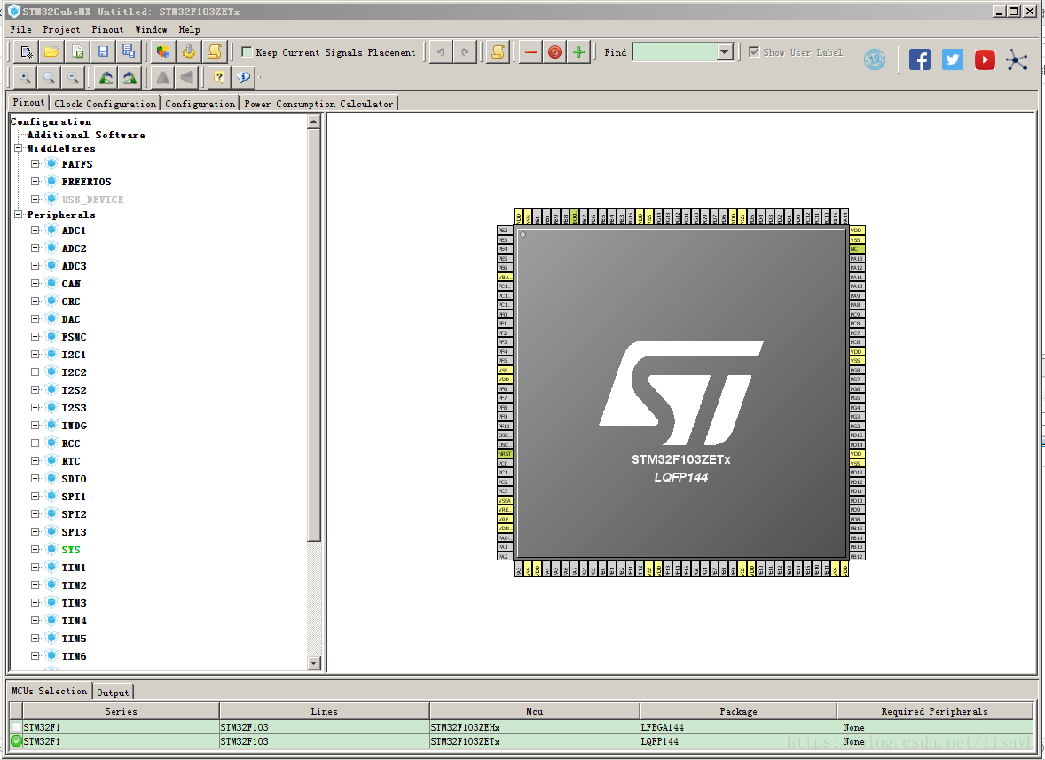
Task: Open the ST community network icon
Action: click(x=1017, y=60)
